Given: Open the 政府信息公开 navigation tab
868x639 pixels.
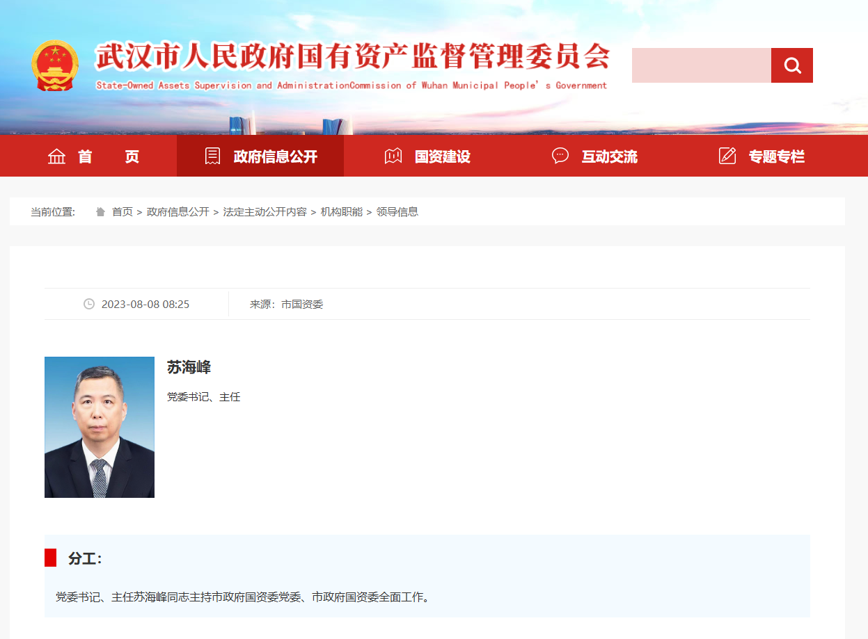Looking at the screenshot, I should 260,156.
